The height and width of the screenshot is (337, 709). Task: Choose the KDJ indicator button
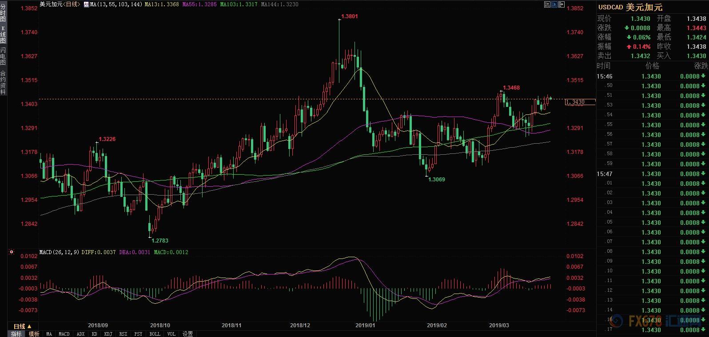pyautogui.click(x=108, y=334)
